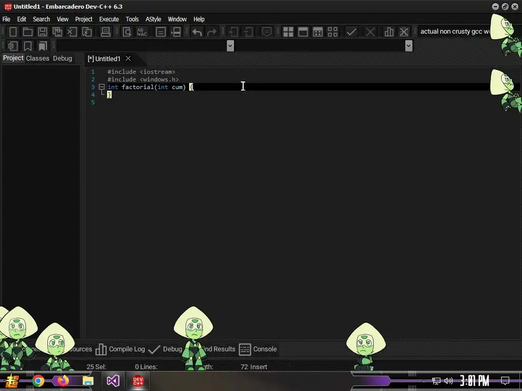The width and height of the screenshot is (522, 391).
Task: Open Replace using the AB-AC icon
Action: pyautogui.click(x=142, y=32)
